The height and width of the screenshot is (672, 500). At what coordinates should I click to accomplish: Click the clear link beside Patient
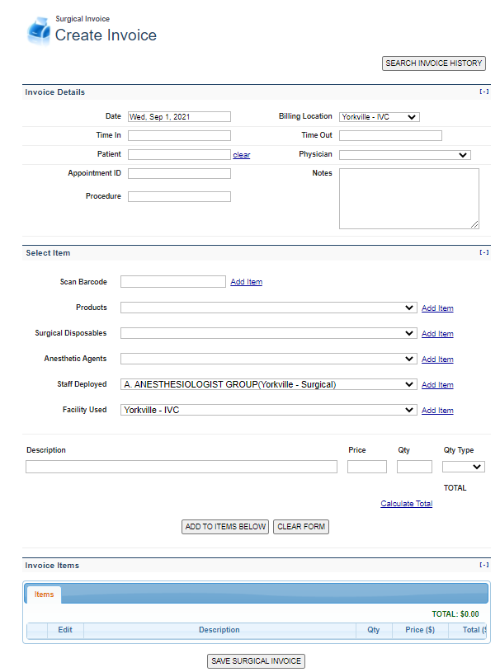[x=241, y=155]
